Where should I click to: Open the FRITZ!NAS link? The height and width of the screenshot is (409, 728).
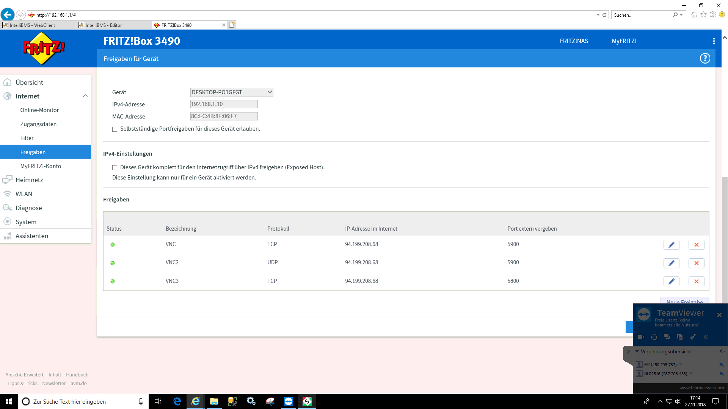click(x=574, y=41)
